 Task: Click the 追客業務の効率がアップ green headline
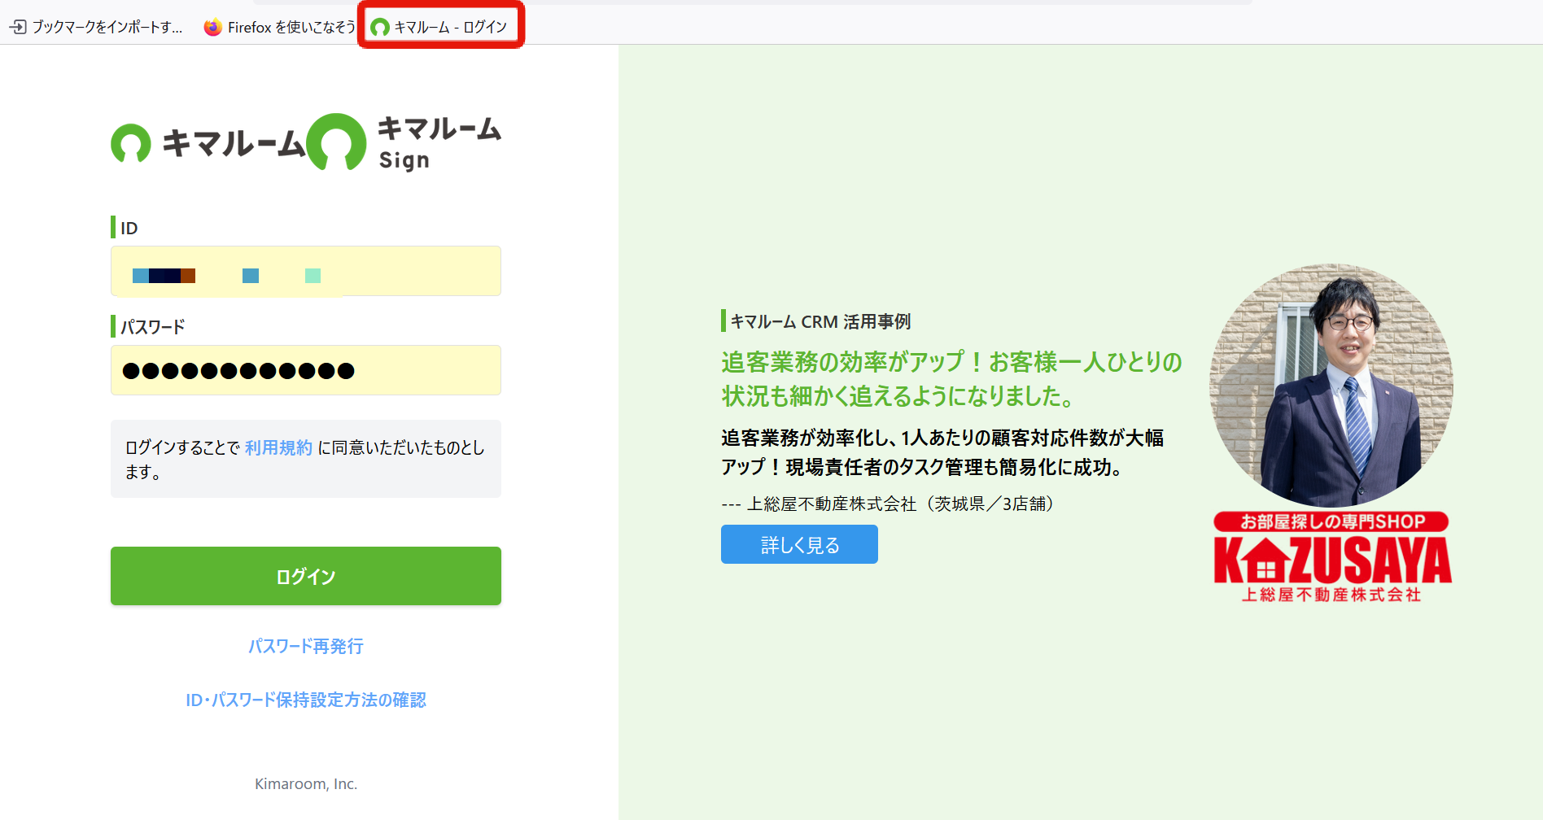tap(951, 379)
